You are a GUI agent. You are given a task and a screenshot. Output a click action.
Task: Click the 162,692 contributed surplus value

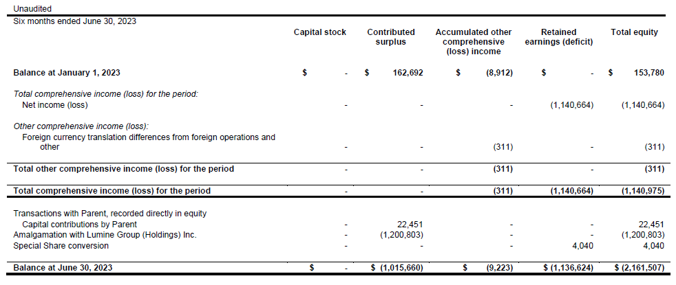click(x=408, y=72)
